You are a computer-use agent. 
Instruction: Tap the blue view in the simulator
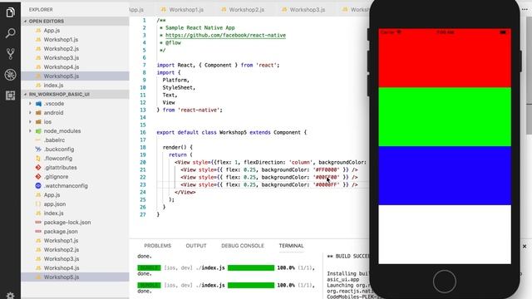[x=445, y=175]
